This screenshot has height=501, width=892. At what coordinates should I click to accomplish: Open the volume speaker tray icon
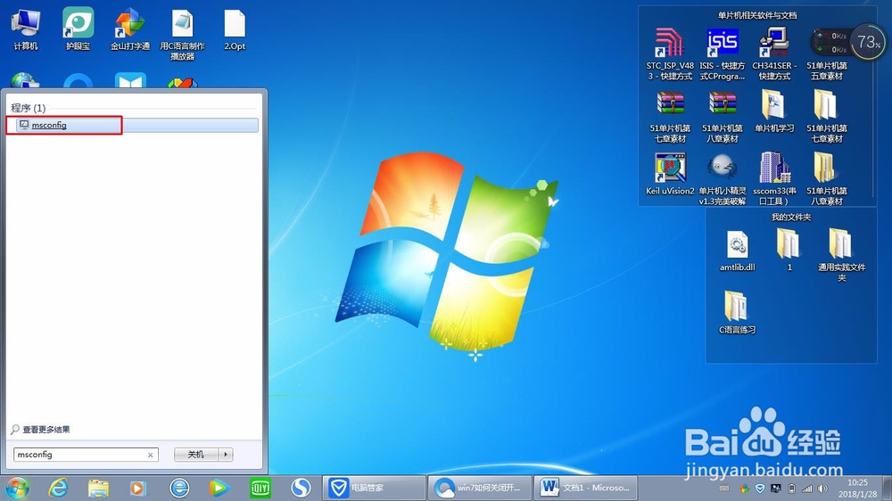click(x=822, y=489)
